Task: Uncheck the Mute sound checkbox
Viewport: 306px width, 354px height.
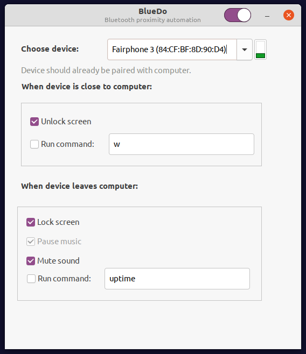Action: click(31, 261)
